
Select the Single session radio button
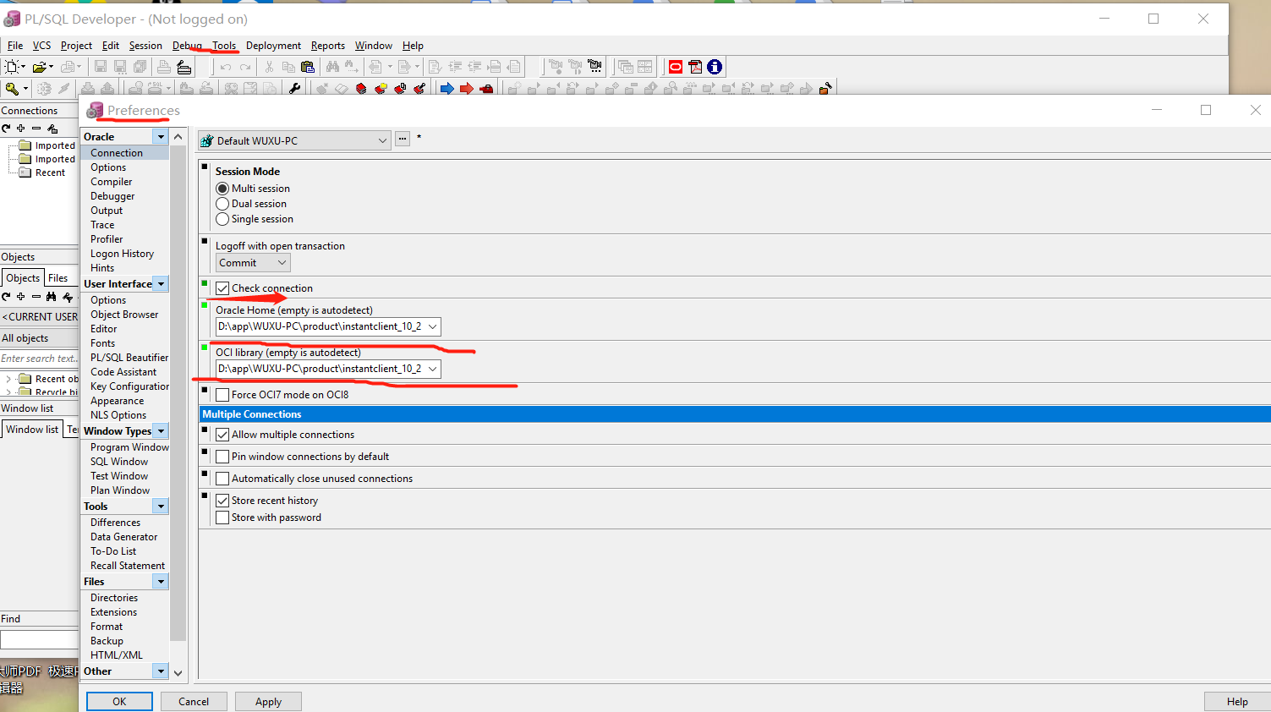coord(222,219)
